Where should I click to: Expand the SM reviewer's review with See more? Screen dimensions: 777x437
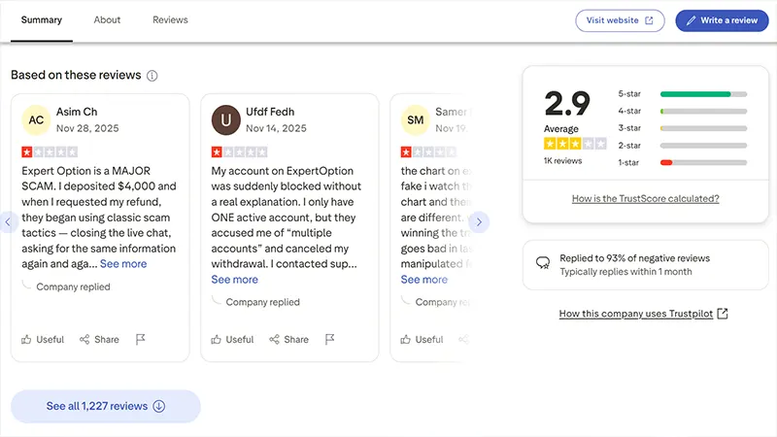[424, 280]
